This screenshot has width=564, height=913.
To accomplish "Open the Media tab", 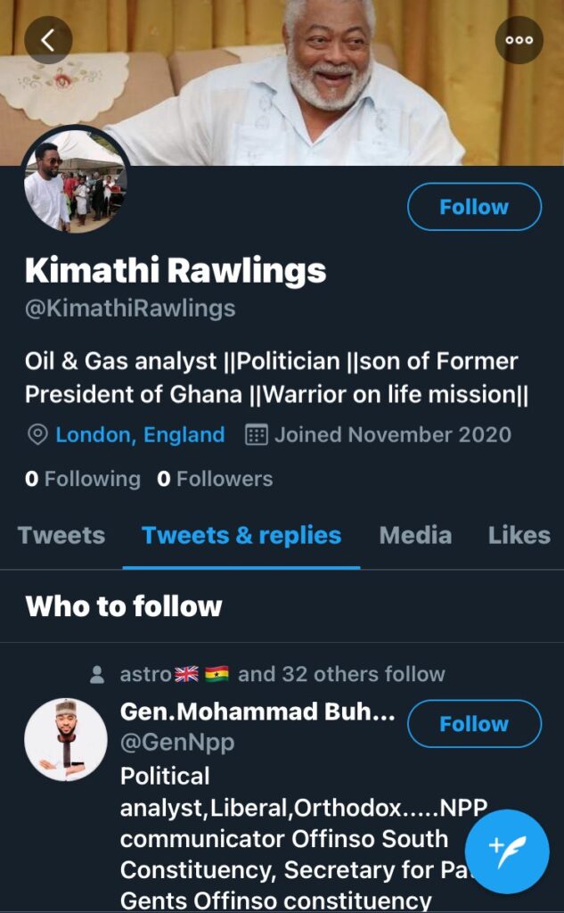I will pyautogui.click(x=415, y=535).
